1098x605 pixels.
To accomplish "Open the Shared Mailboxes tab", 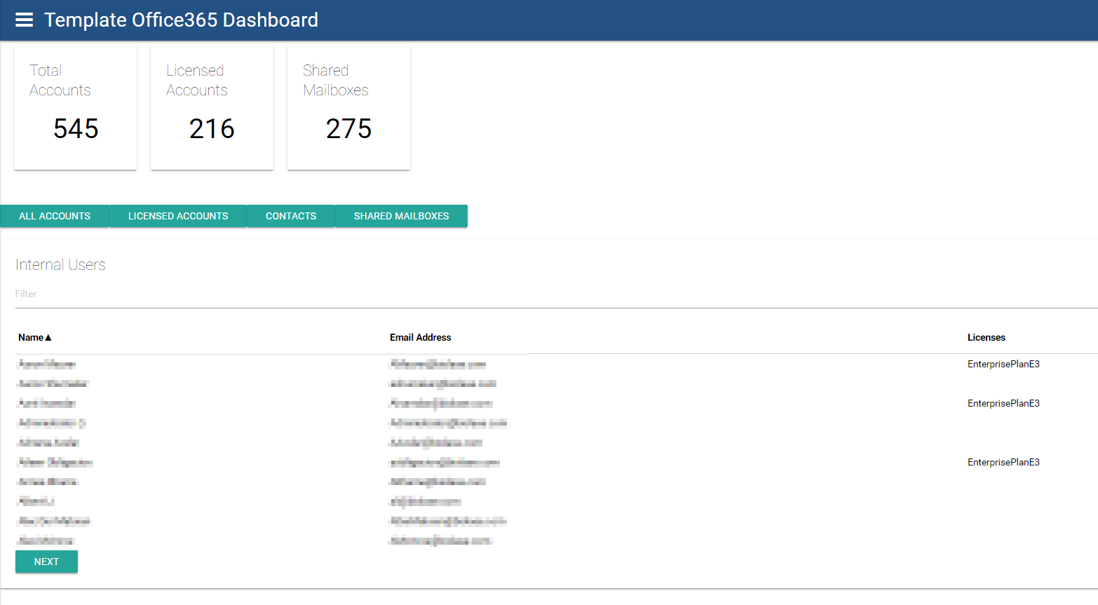I will coord(401,216).
